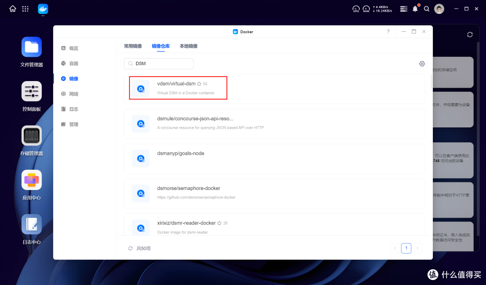Select xirixiz/dsmr-reader-docker image name
Viewport: 486px width, 285px height.
(186, 223)
